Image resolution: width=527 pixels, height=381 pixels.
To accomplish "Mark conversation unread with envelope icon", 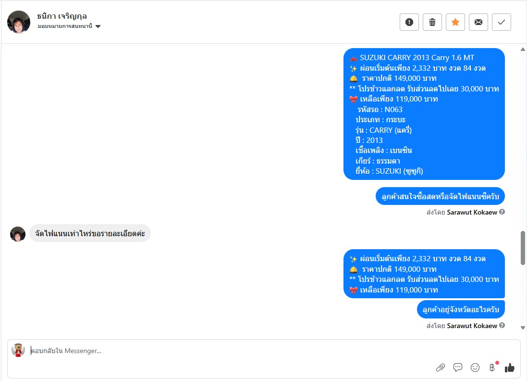I will coord(478,22).
